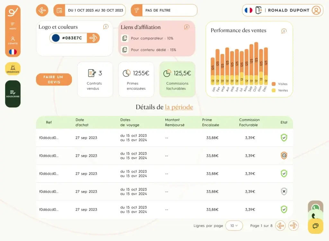Open the Urgences shortcut

[x=13, y=69]
